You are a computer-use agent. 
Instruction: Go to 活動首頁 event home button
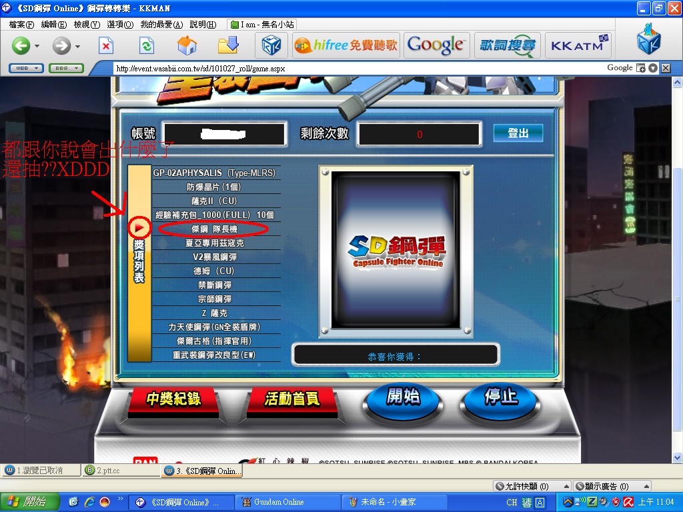[x=292, y=399]
